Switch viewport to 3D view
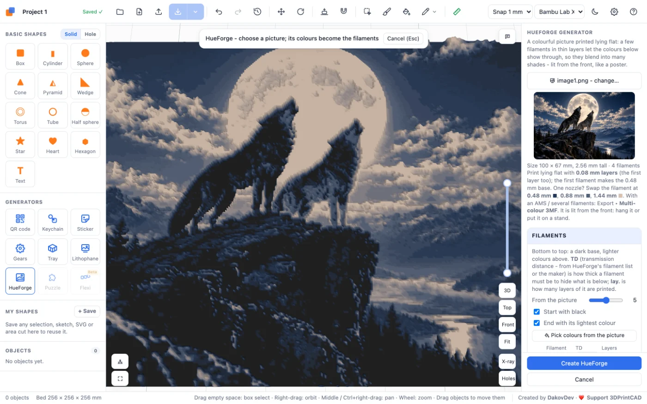647x404 pixels. pyautogui.click(x=507, y=290)
